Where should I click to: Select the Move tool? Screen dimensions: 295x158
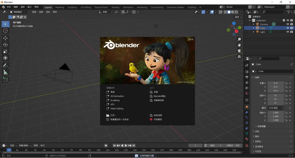pyautogui.click(x=5, y=38)
